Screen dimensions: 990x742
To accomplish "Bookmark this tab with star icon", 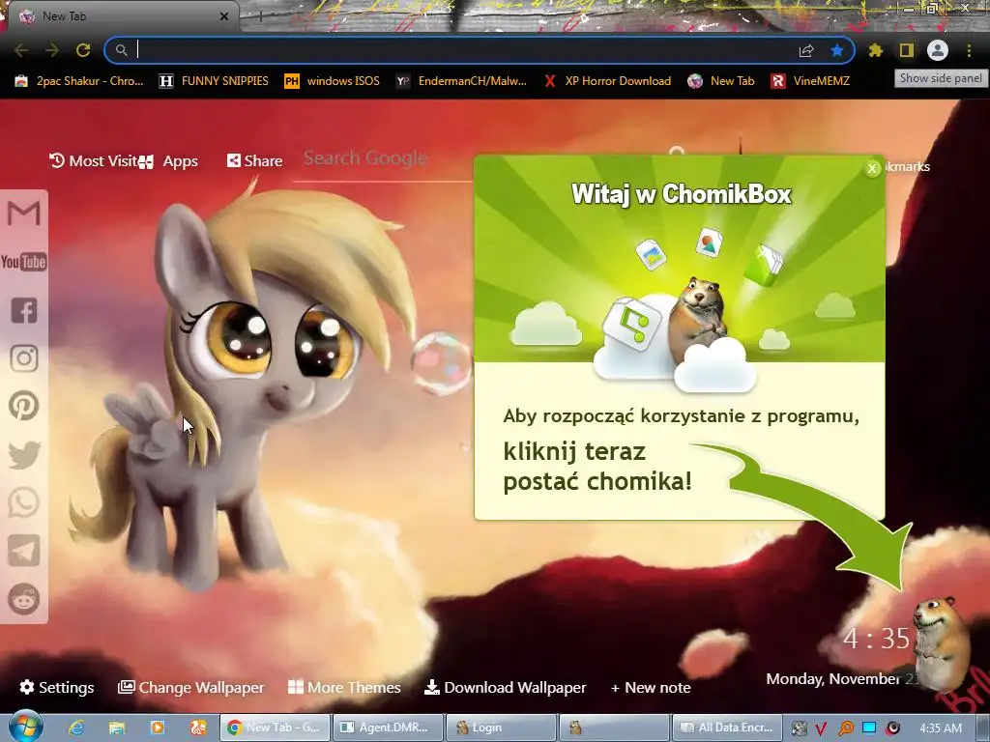I will click(x=837, y=50).
